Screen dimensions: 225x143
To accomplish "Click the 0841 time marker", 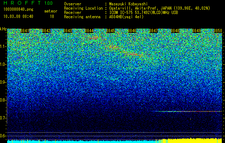I will click(x=25, y=31).
